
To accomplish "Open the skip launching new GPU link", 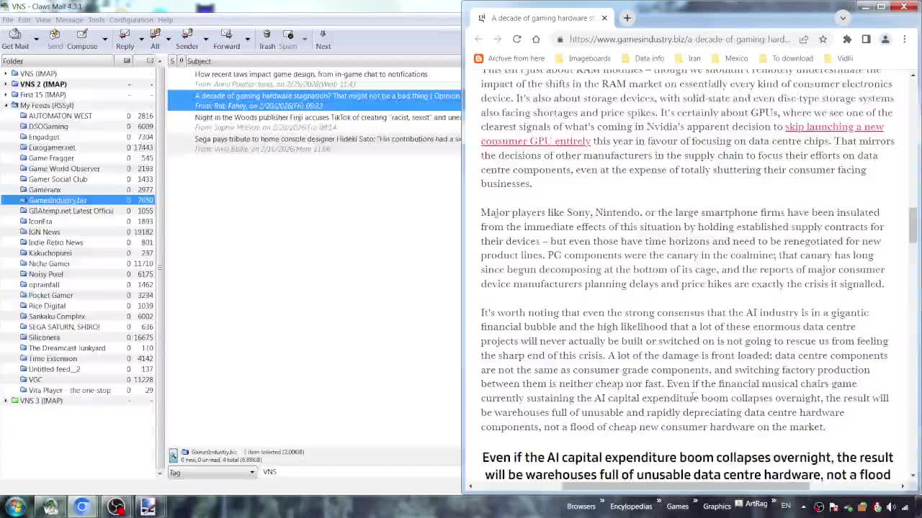I will coord(833,127).
